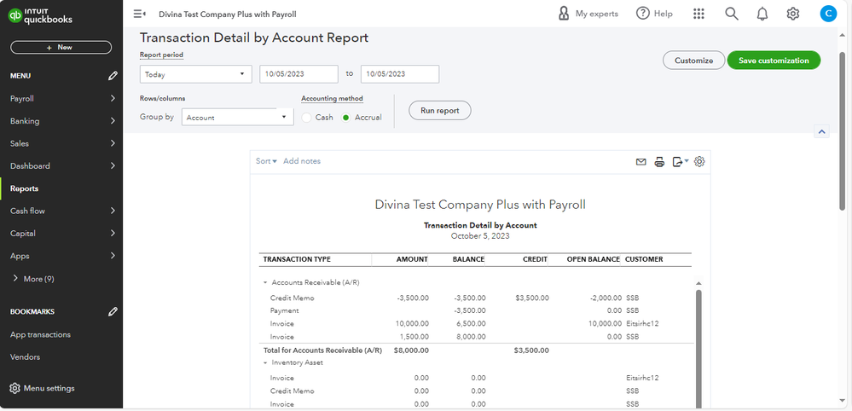Click the report table vertical scrollbar

pos(698,348)
